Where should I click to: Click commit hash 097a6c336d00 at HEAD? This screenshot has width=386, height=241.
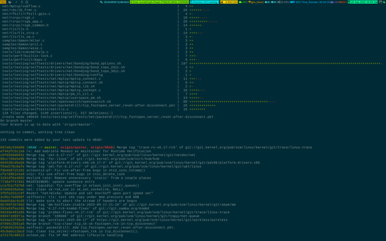12,148
